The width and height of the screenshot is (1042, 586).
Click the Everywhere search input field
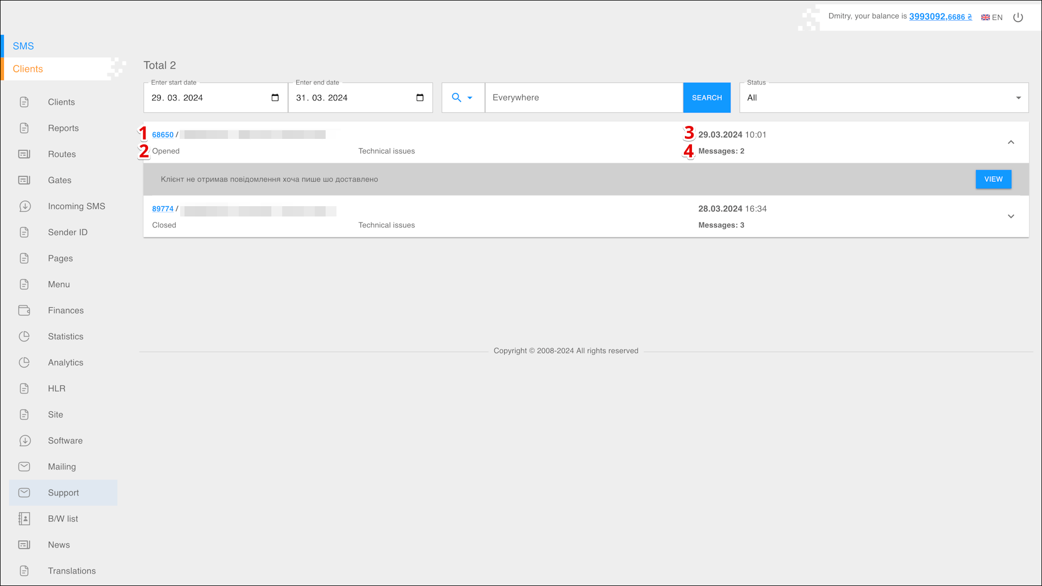[583, 98]
